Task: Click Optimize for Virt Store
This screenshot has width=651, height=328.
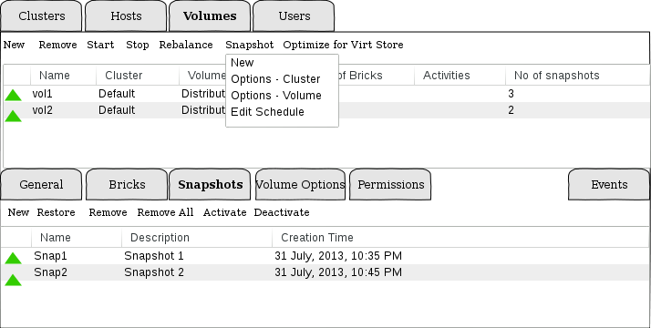Action: click(x=343, y=45)
